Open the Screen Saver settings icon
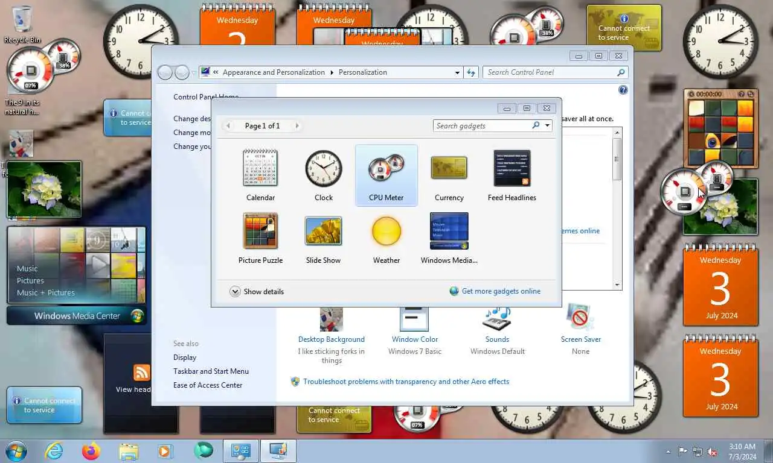 [x=580, y=318]
